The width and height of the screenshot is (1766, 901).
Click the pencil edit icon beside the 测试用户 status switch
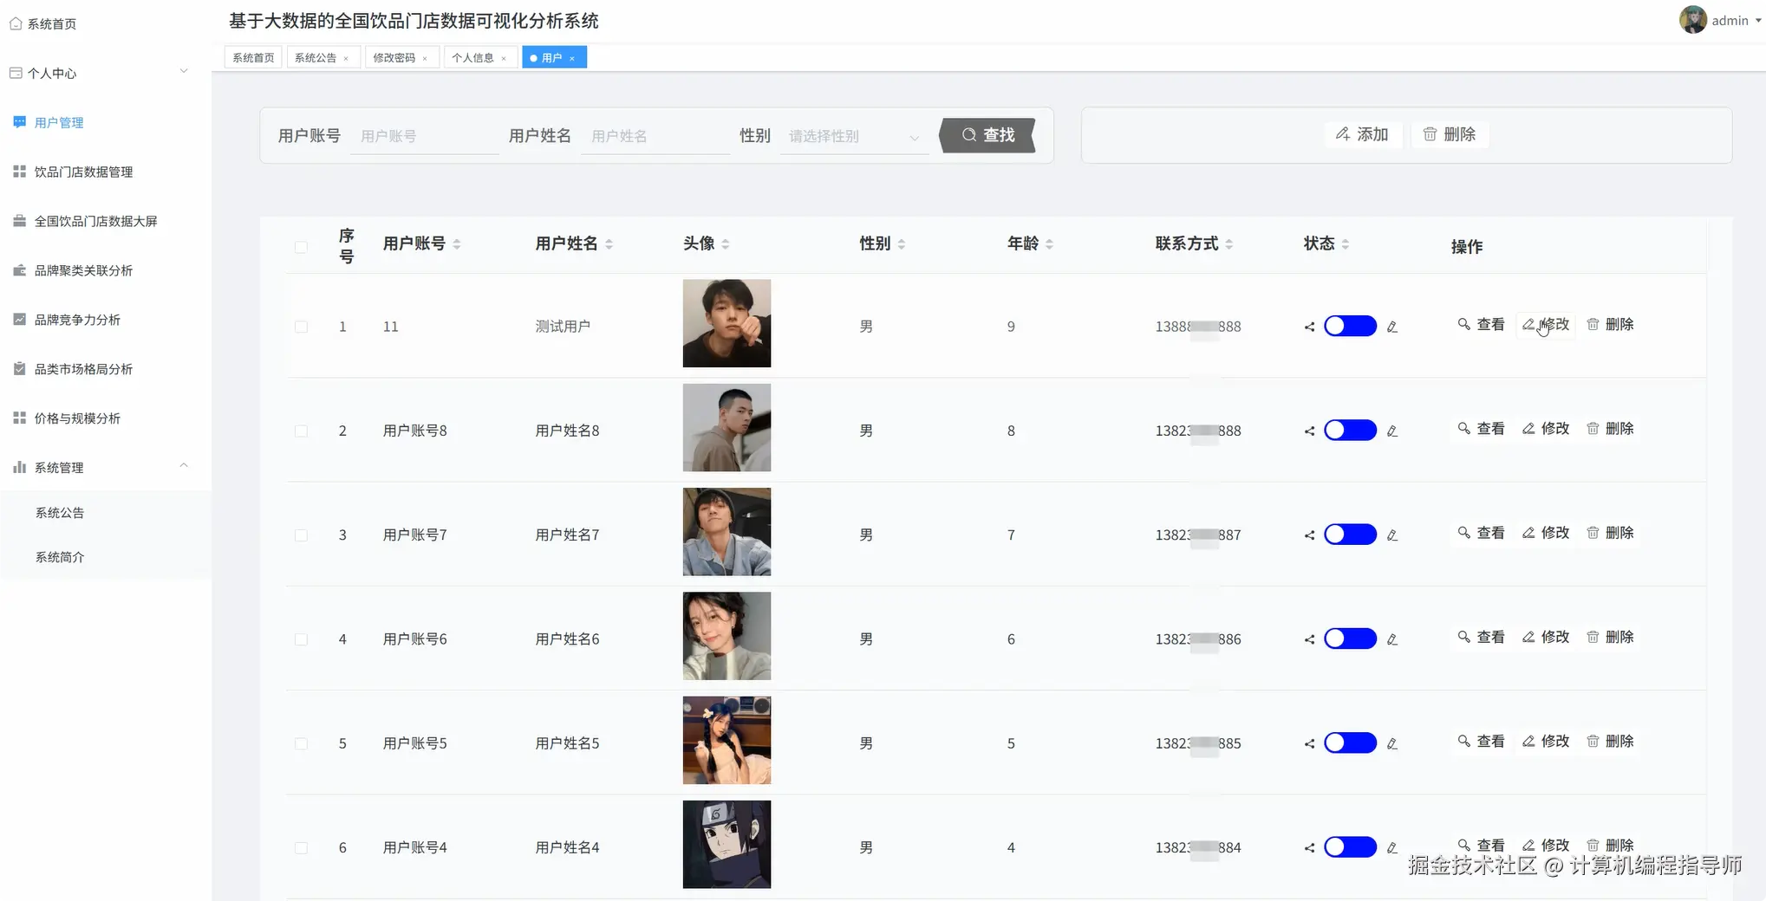1392,327
